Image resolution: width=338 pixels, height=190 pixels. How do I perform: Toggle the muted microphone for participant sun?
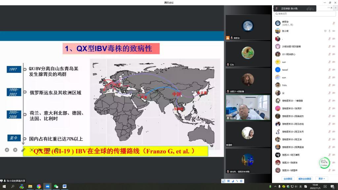coord(329,62)
